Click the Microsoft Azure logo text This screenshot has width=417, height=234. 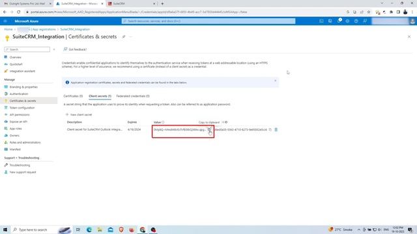coord(26,21)
